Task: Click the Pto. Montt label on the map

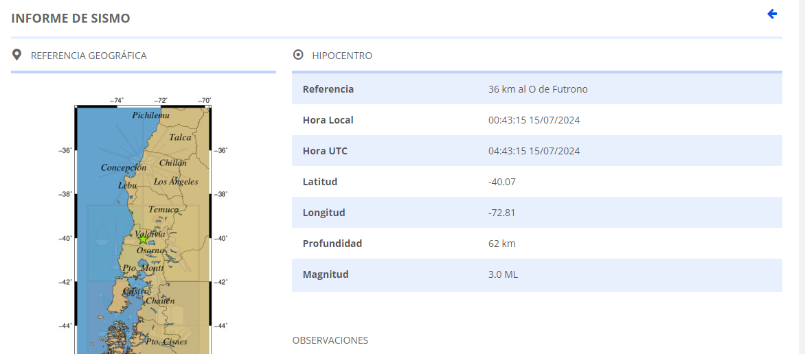Action: coord(144,268)
